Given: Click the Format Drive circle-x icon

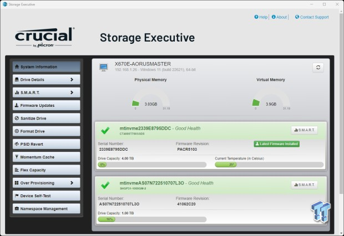Looking at the screenshot, I should point(17,131).
